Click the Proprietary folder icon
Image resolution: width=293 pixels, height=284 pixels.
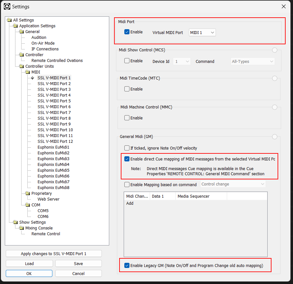(x=28, y=193)
